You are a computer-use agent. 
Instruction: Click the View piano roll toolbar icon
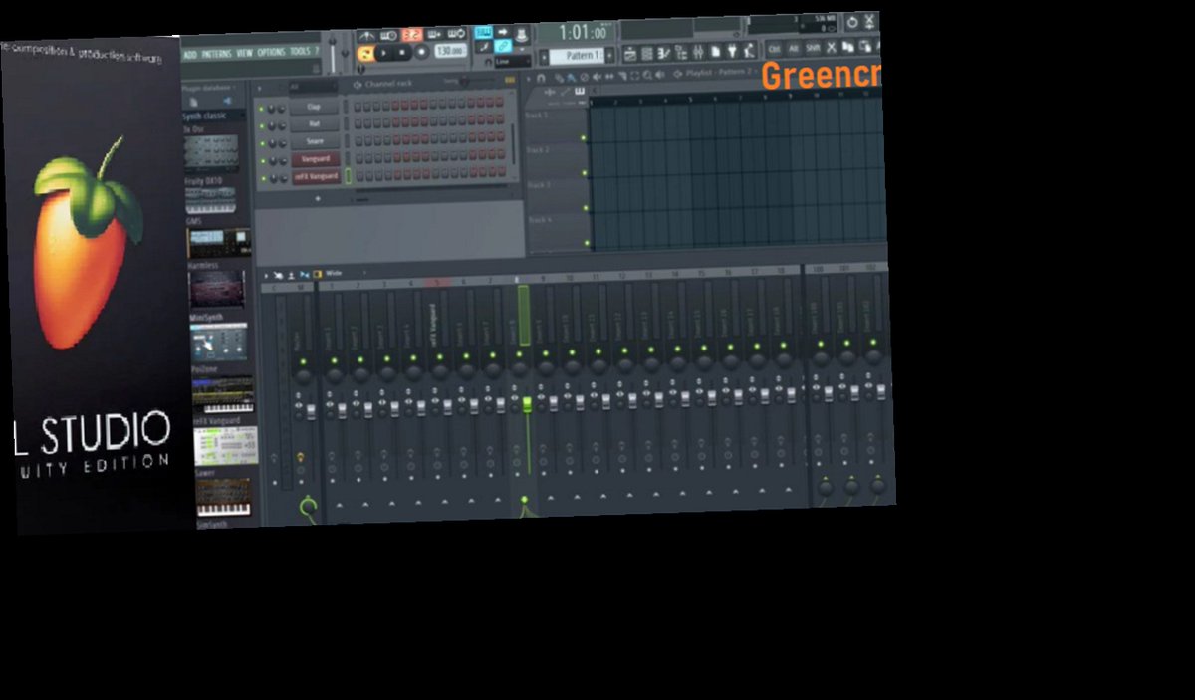[x=664, y=54]
